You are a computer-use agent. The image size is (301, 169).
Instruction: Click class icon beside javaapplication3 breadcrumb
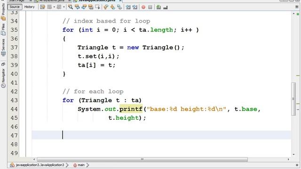tap(12, 165)
